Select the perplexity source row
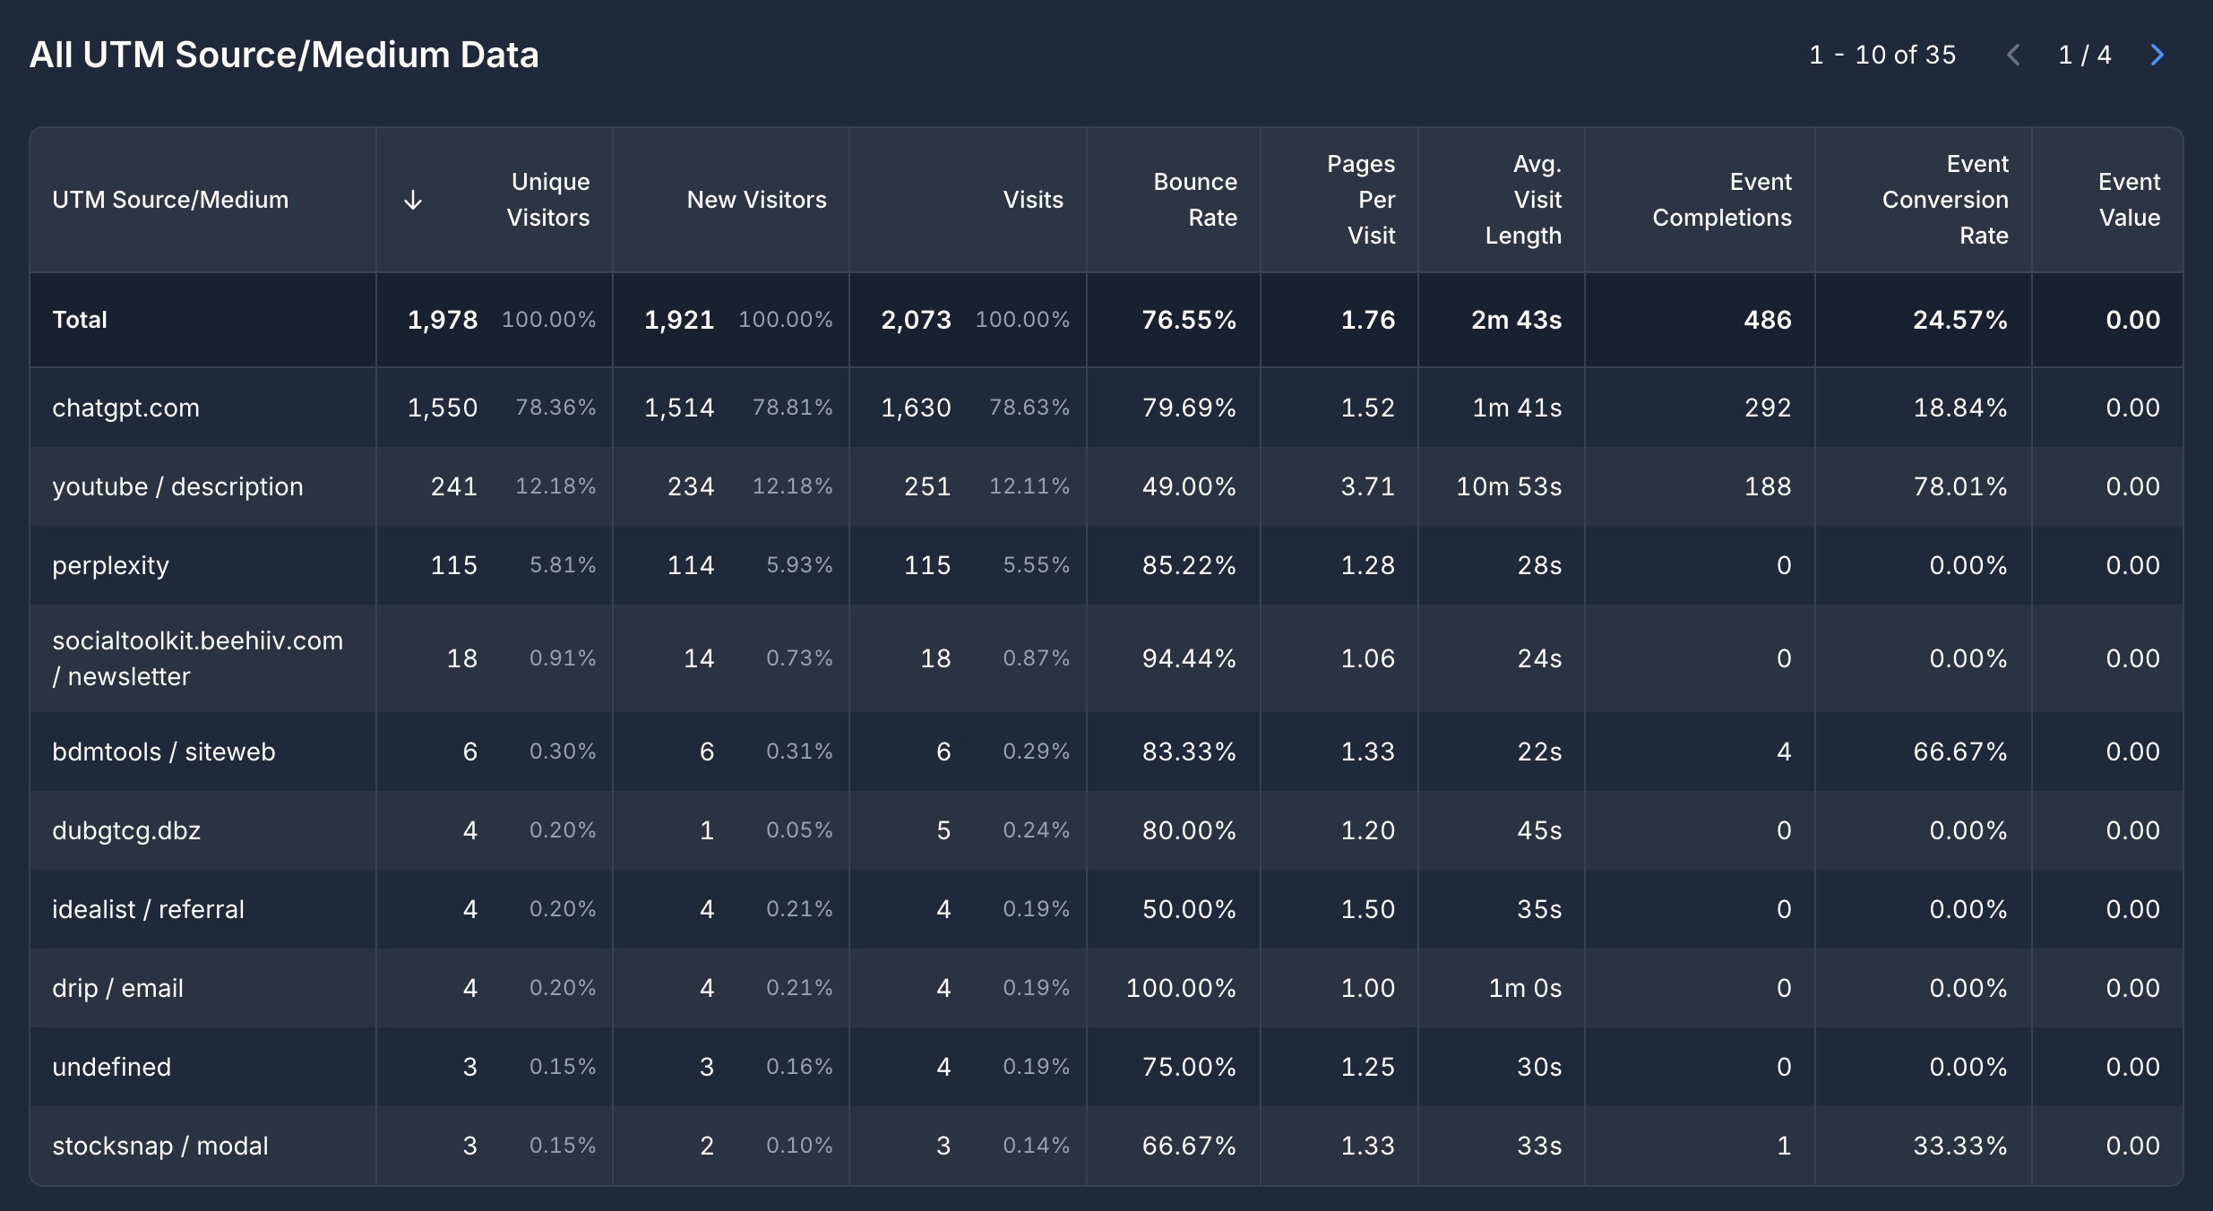 (110, 565)
